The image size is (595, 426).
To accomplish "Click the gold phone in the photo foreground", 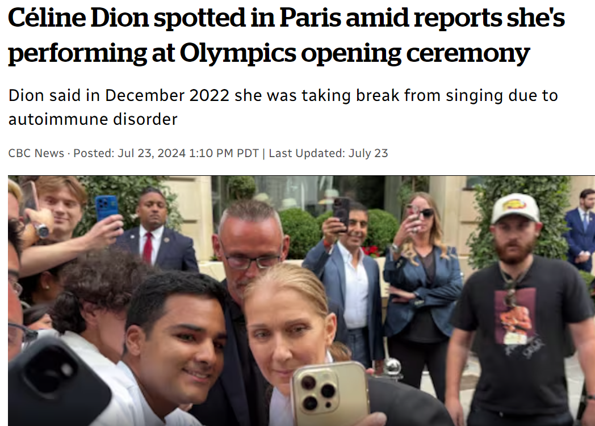I will (330, 394).
